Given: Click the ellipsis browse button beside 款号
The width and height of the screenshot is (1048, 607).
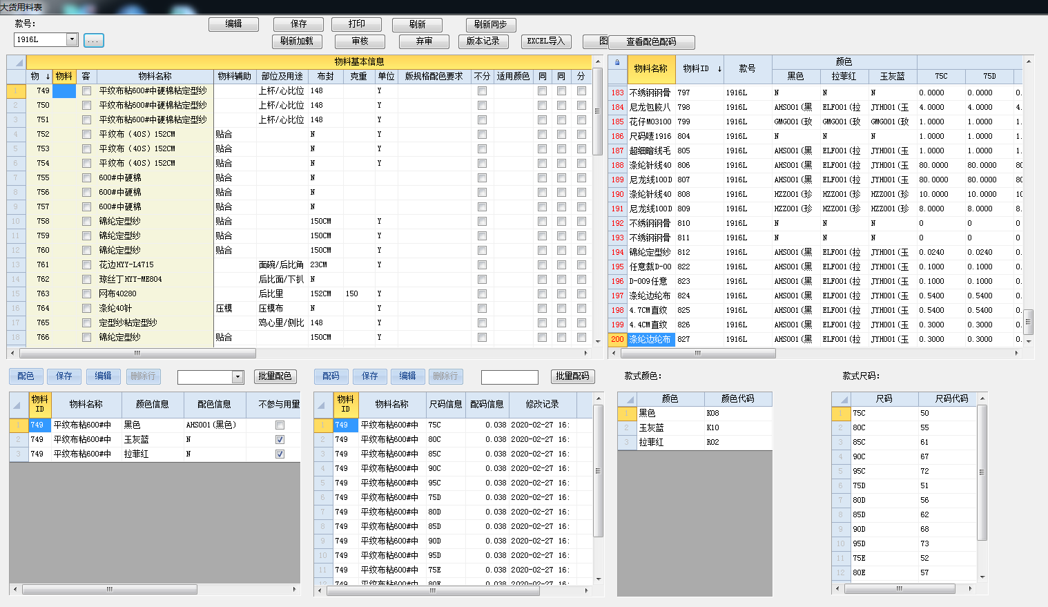Looking at the screenshot, I should coord(93,41).
